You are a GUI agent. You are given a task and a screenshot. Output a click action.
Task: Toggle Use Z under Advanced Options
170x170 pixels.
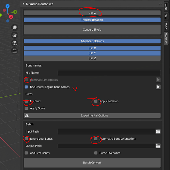[x=92, y=58]
